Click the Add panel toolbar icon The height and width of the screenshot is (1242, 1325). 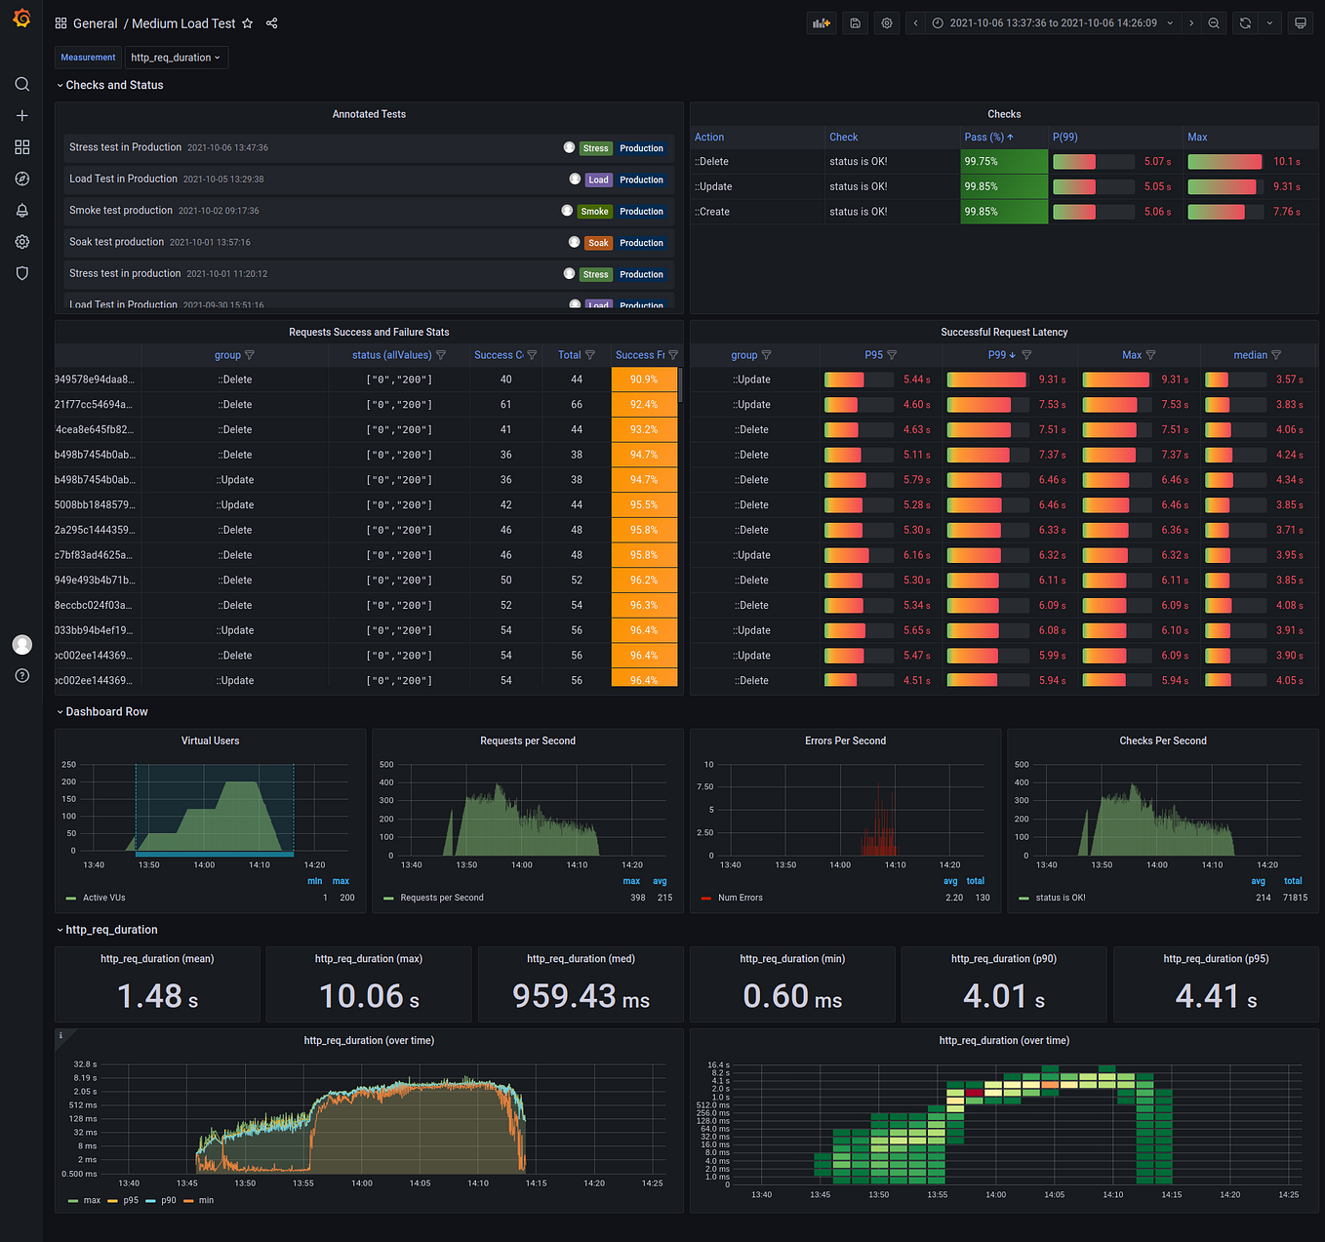click(822, 23)
